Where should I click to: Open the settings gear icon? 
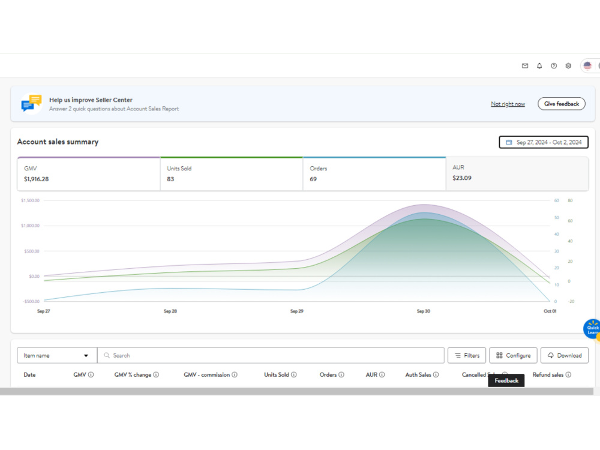(568, 66)
